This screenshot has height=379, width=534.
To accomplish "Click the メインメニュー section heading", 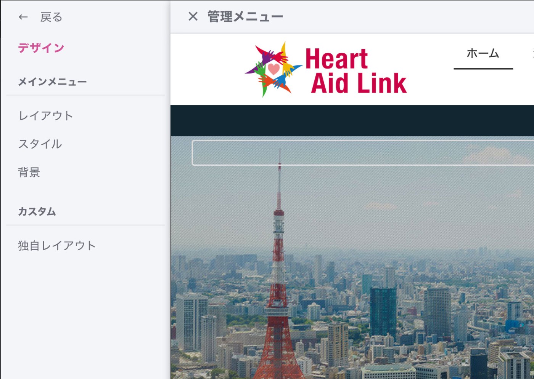I will click(53, 82).
